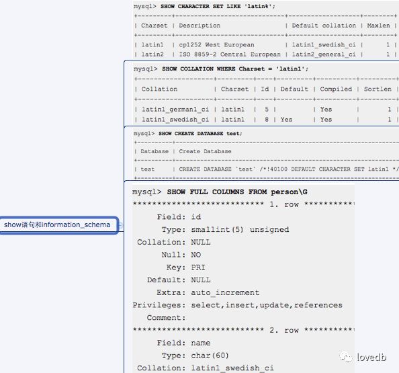Click the Create Database column header
Viewport: 399px width, 373px height.
point(205,151)
